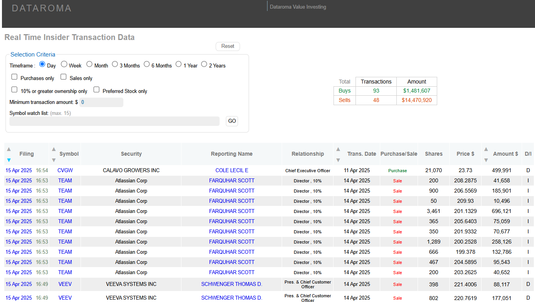Click the Shares column header
This screenshot has height=302, width=535.
coord(434,154)
